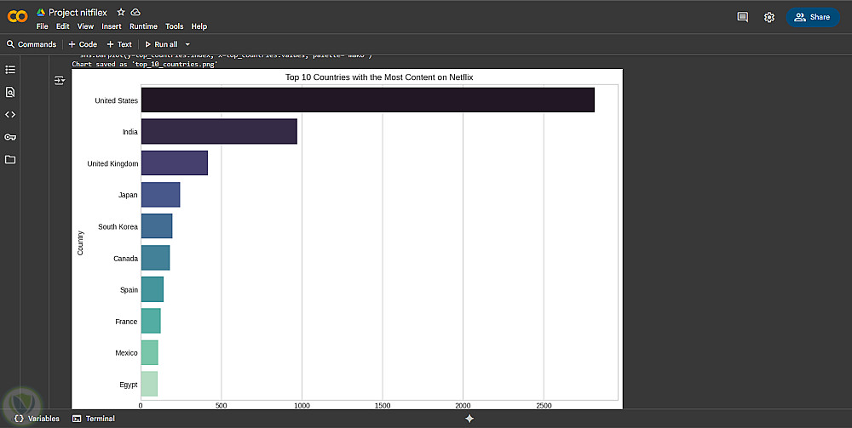The image size is (852, 428).
Task: Click the Spain bar in the chart
Action: pyautogui.click(x=153, y=289)
